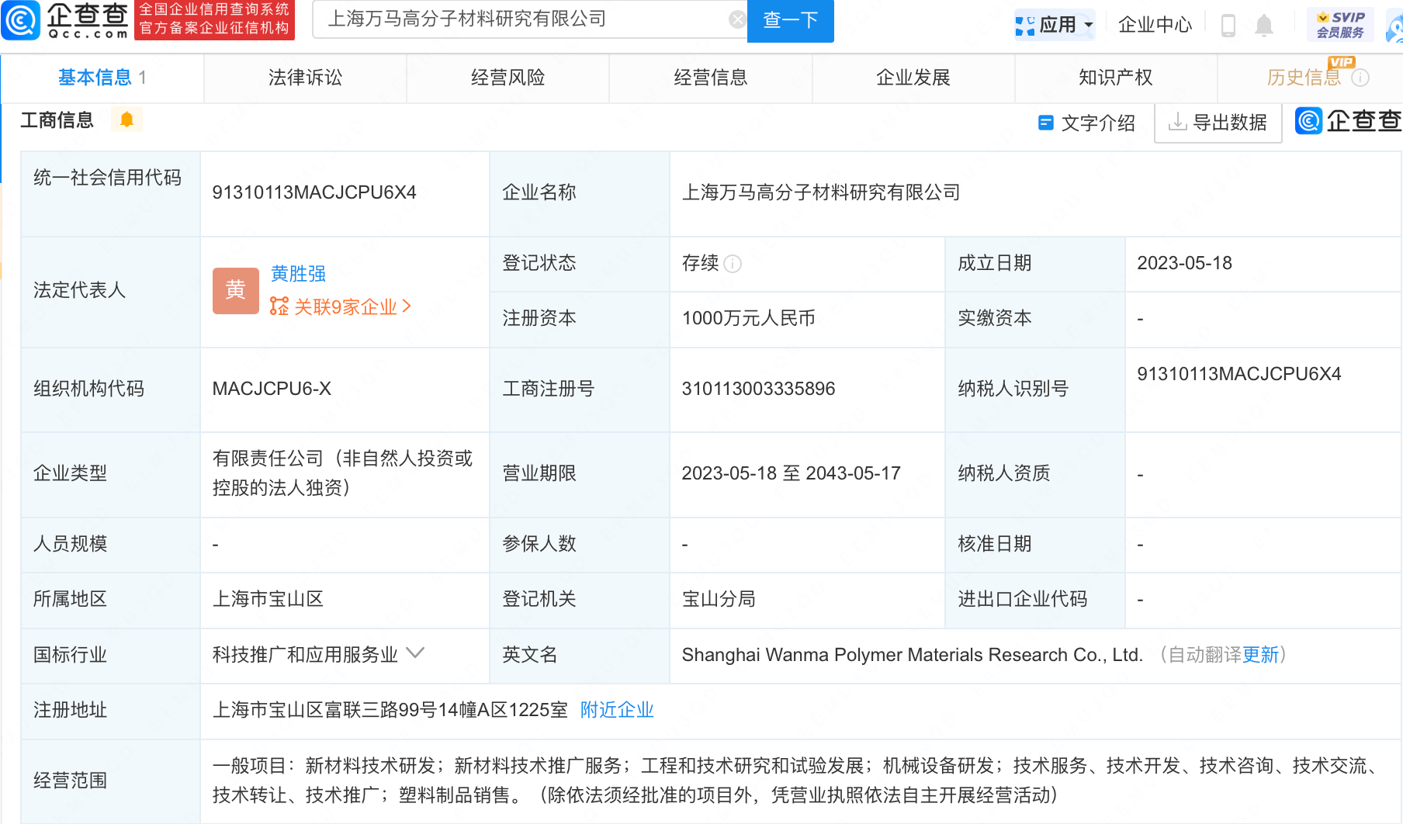Click the 查一下 search button
This screenshot has width=1403, height=824.
[790, 21]
